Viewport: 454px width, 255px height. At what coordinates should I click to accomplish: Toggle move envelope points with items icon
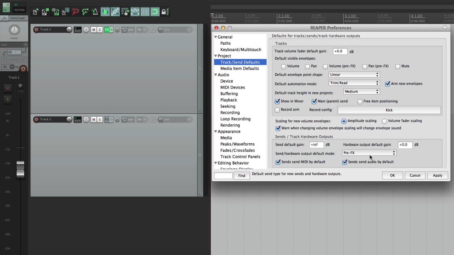point(135,12)
